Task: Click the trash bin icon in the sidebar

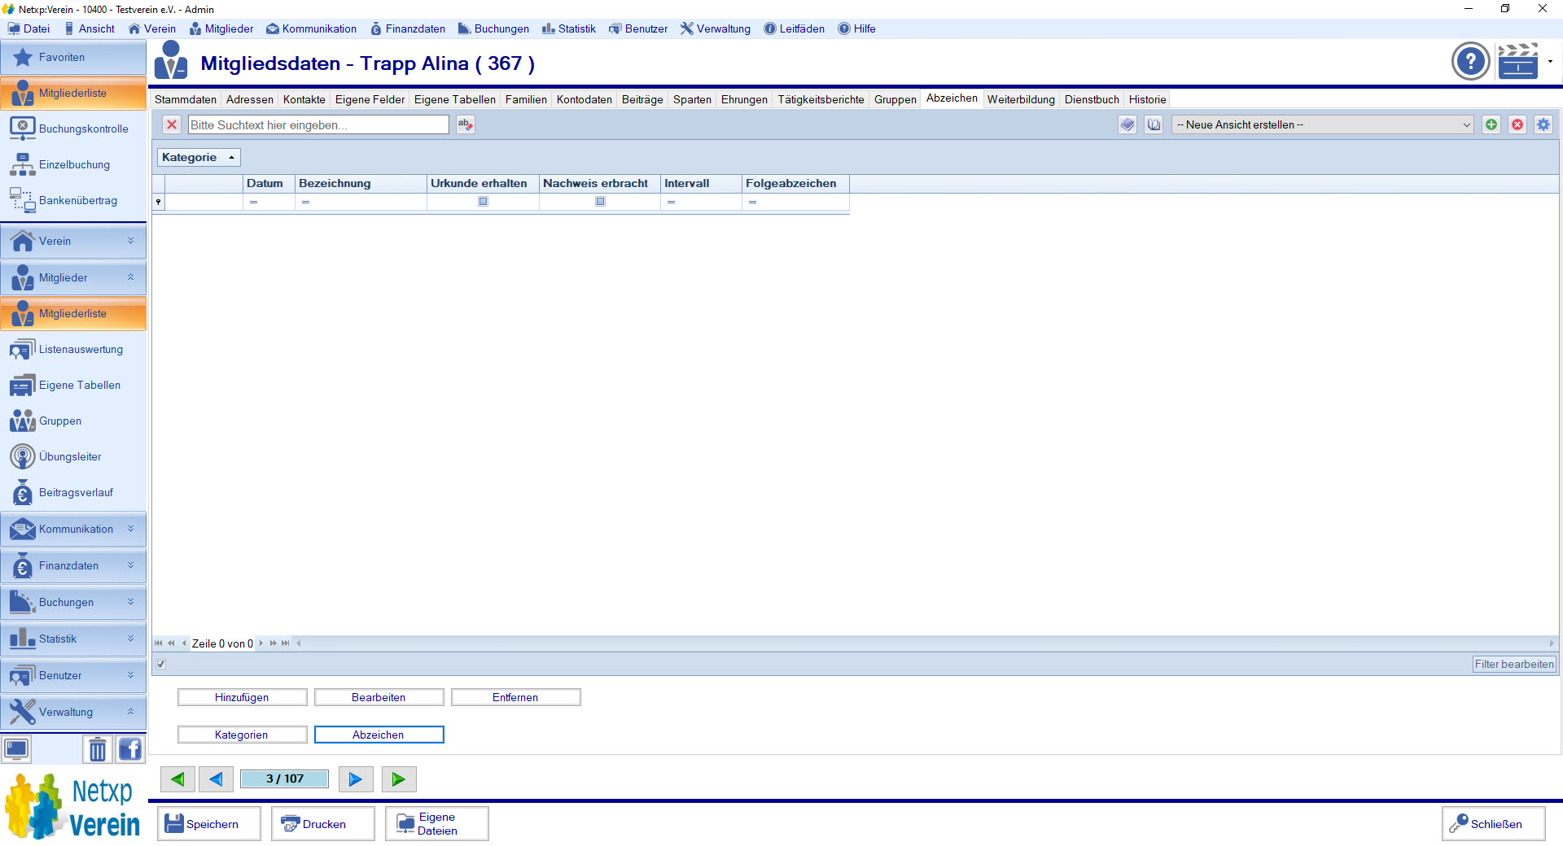Action: pyautogui.click(x=98, y=749)
